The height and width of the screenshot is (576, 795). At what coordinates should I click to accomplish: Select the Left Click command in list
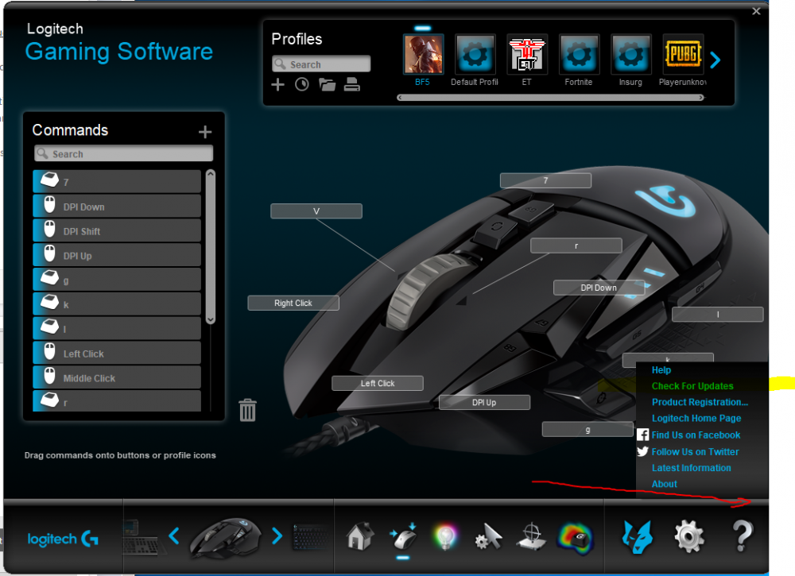coord(117,353)
